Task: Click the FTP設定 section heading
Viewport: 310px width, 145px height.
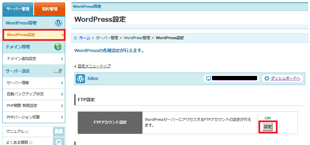Action: point(86,100)
